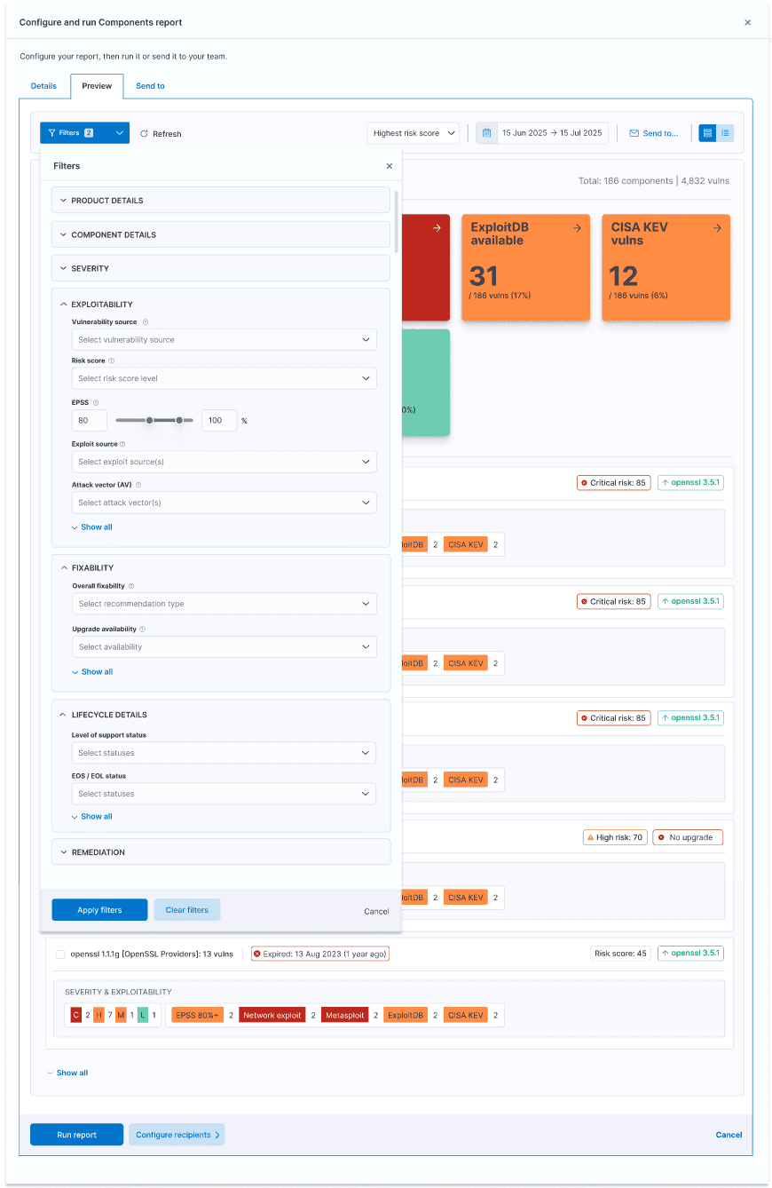
Task: Switch to the Details tab
Action: tap(43, 86)
